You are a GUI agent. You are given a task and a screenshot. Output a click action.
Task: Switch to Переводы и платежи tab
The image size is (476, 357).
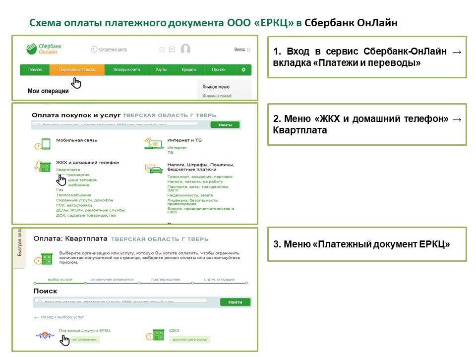(77, 69)
